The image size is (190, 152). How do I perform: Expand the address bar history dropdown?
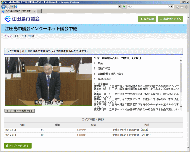(119, 7)
